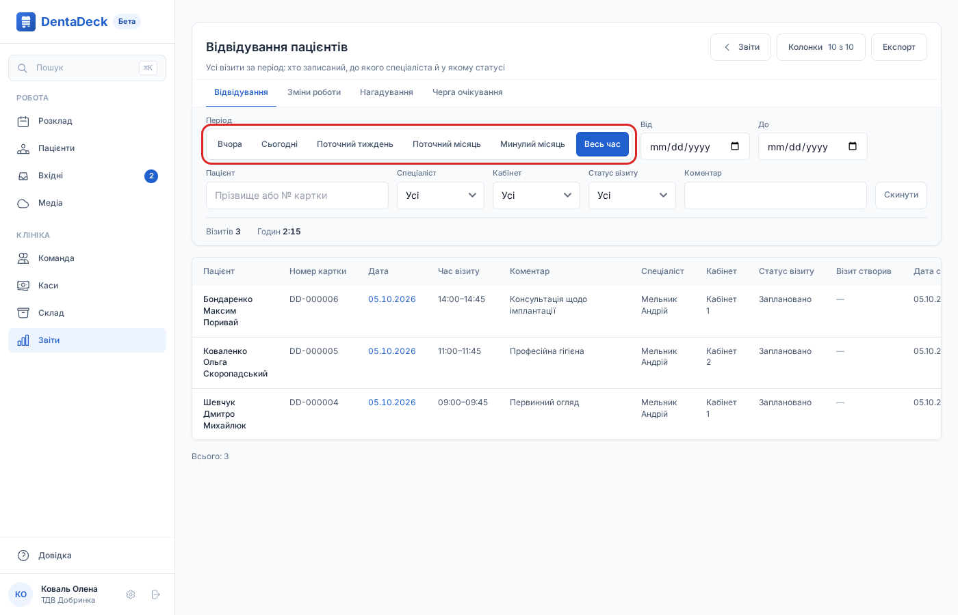Sort by the Час візиту column header
The height and width of the screenshot is (615, 958).
(x=458, y=271)
